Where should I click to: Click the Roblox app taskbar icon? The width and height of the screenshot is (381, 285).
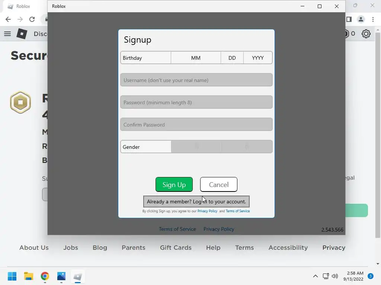(x=78, y=276)
